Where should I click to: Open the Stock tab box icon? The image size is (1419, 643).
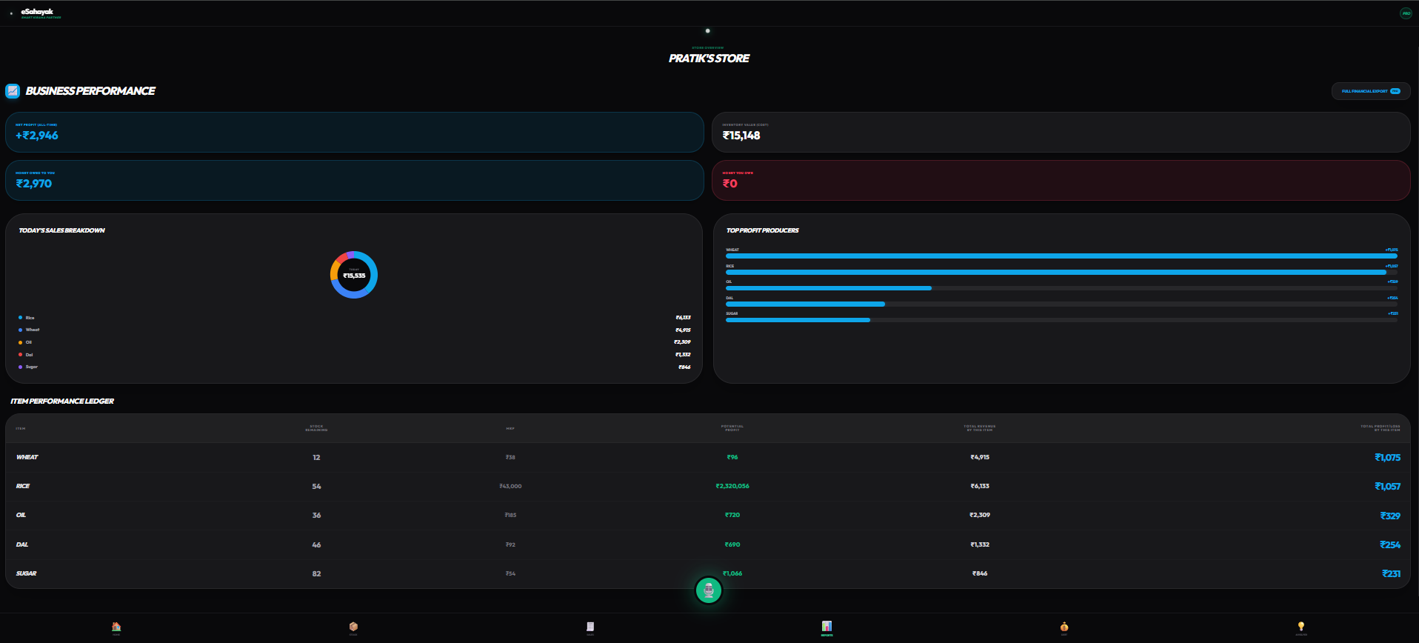click(x=353, y=628)
